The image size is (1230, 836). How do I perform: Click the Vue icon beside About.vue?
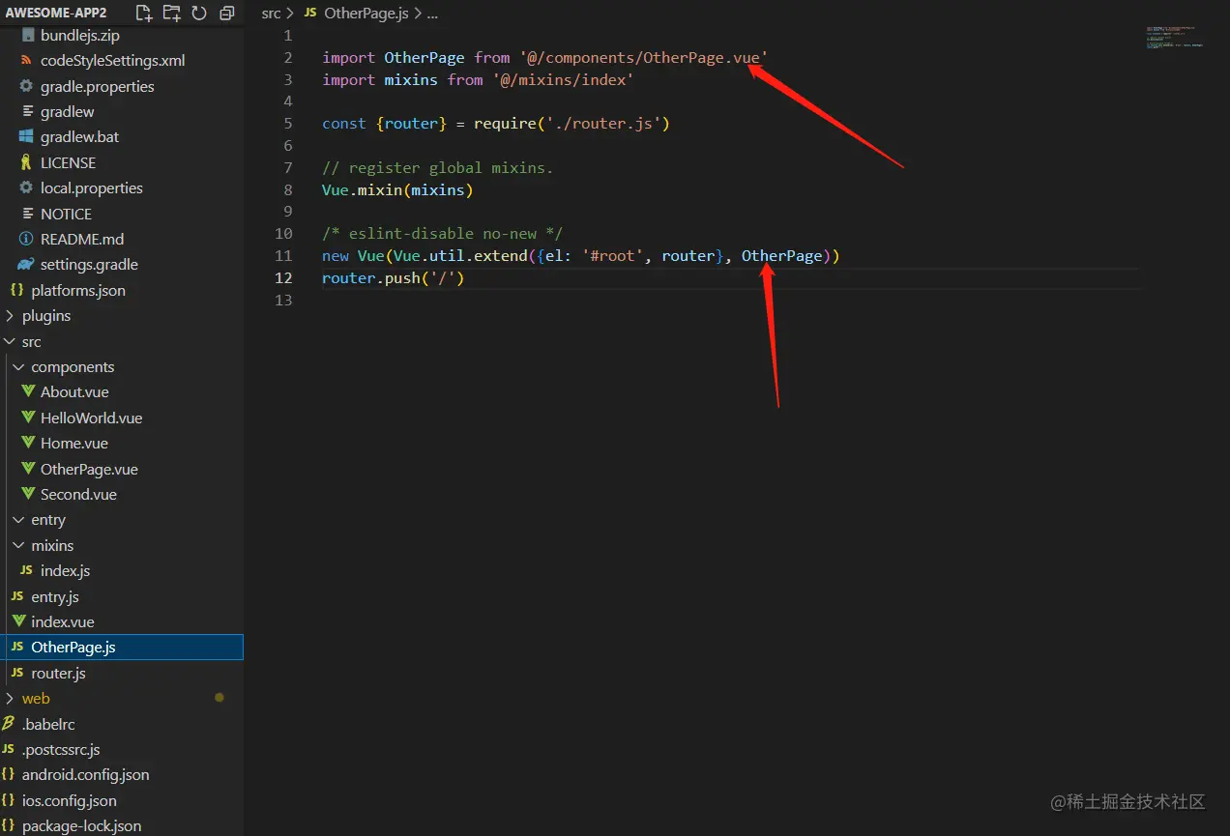click(27, 391)
